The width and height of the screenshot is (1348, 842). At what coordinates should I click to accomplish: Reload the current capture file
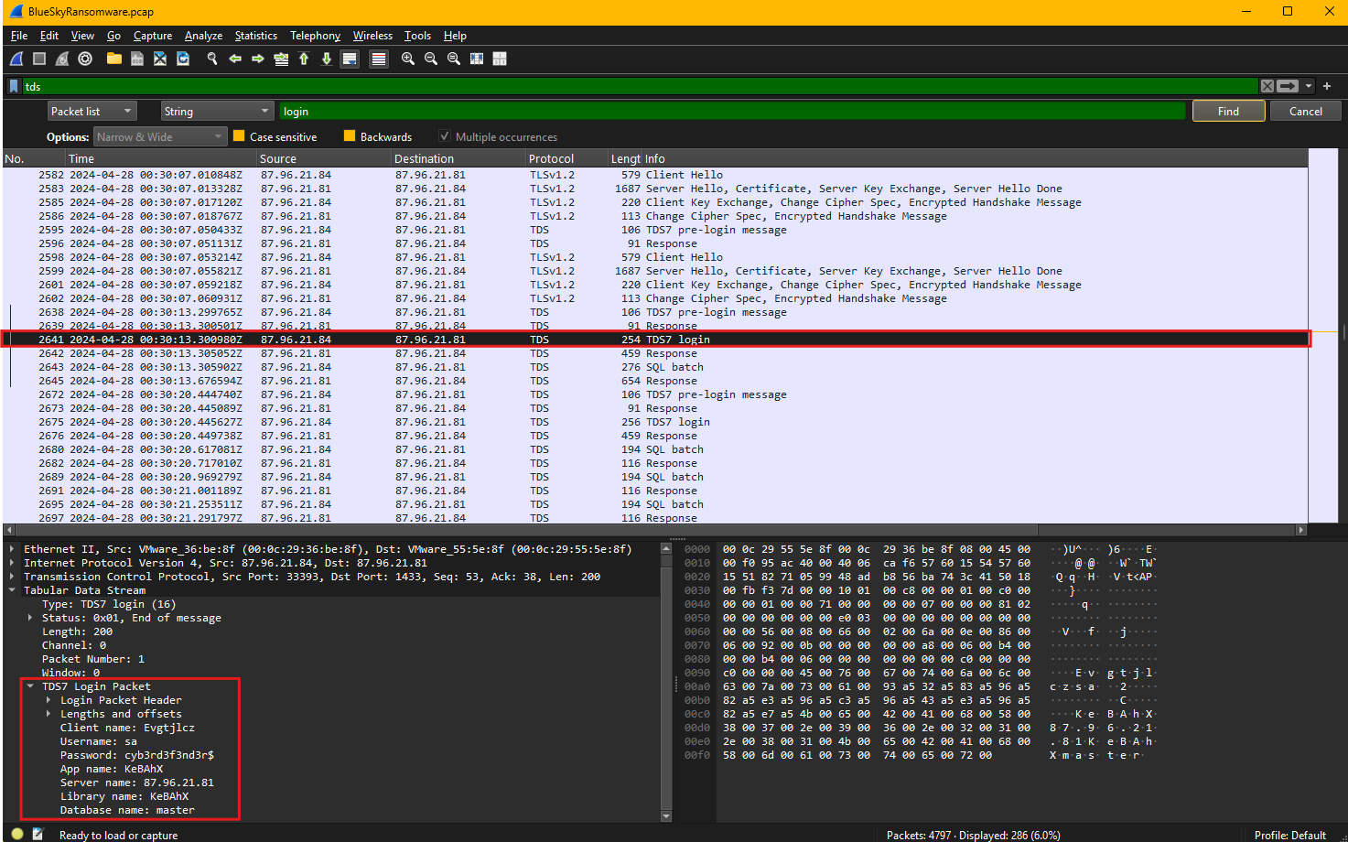pyautogui.click(x=183, y=59)
